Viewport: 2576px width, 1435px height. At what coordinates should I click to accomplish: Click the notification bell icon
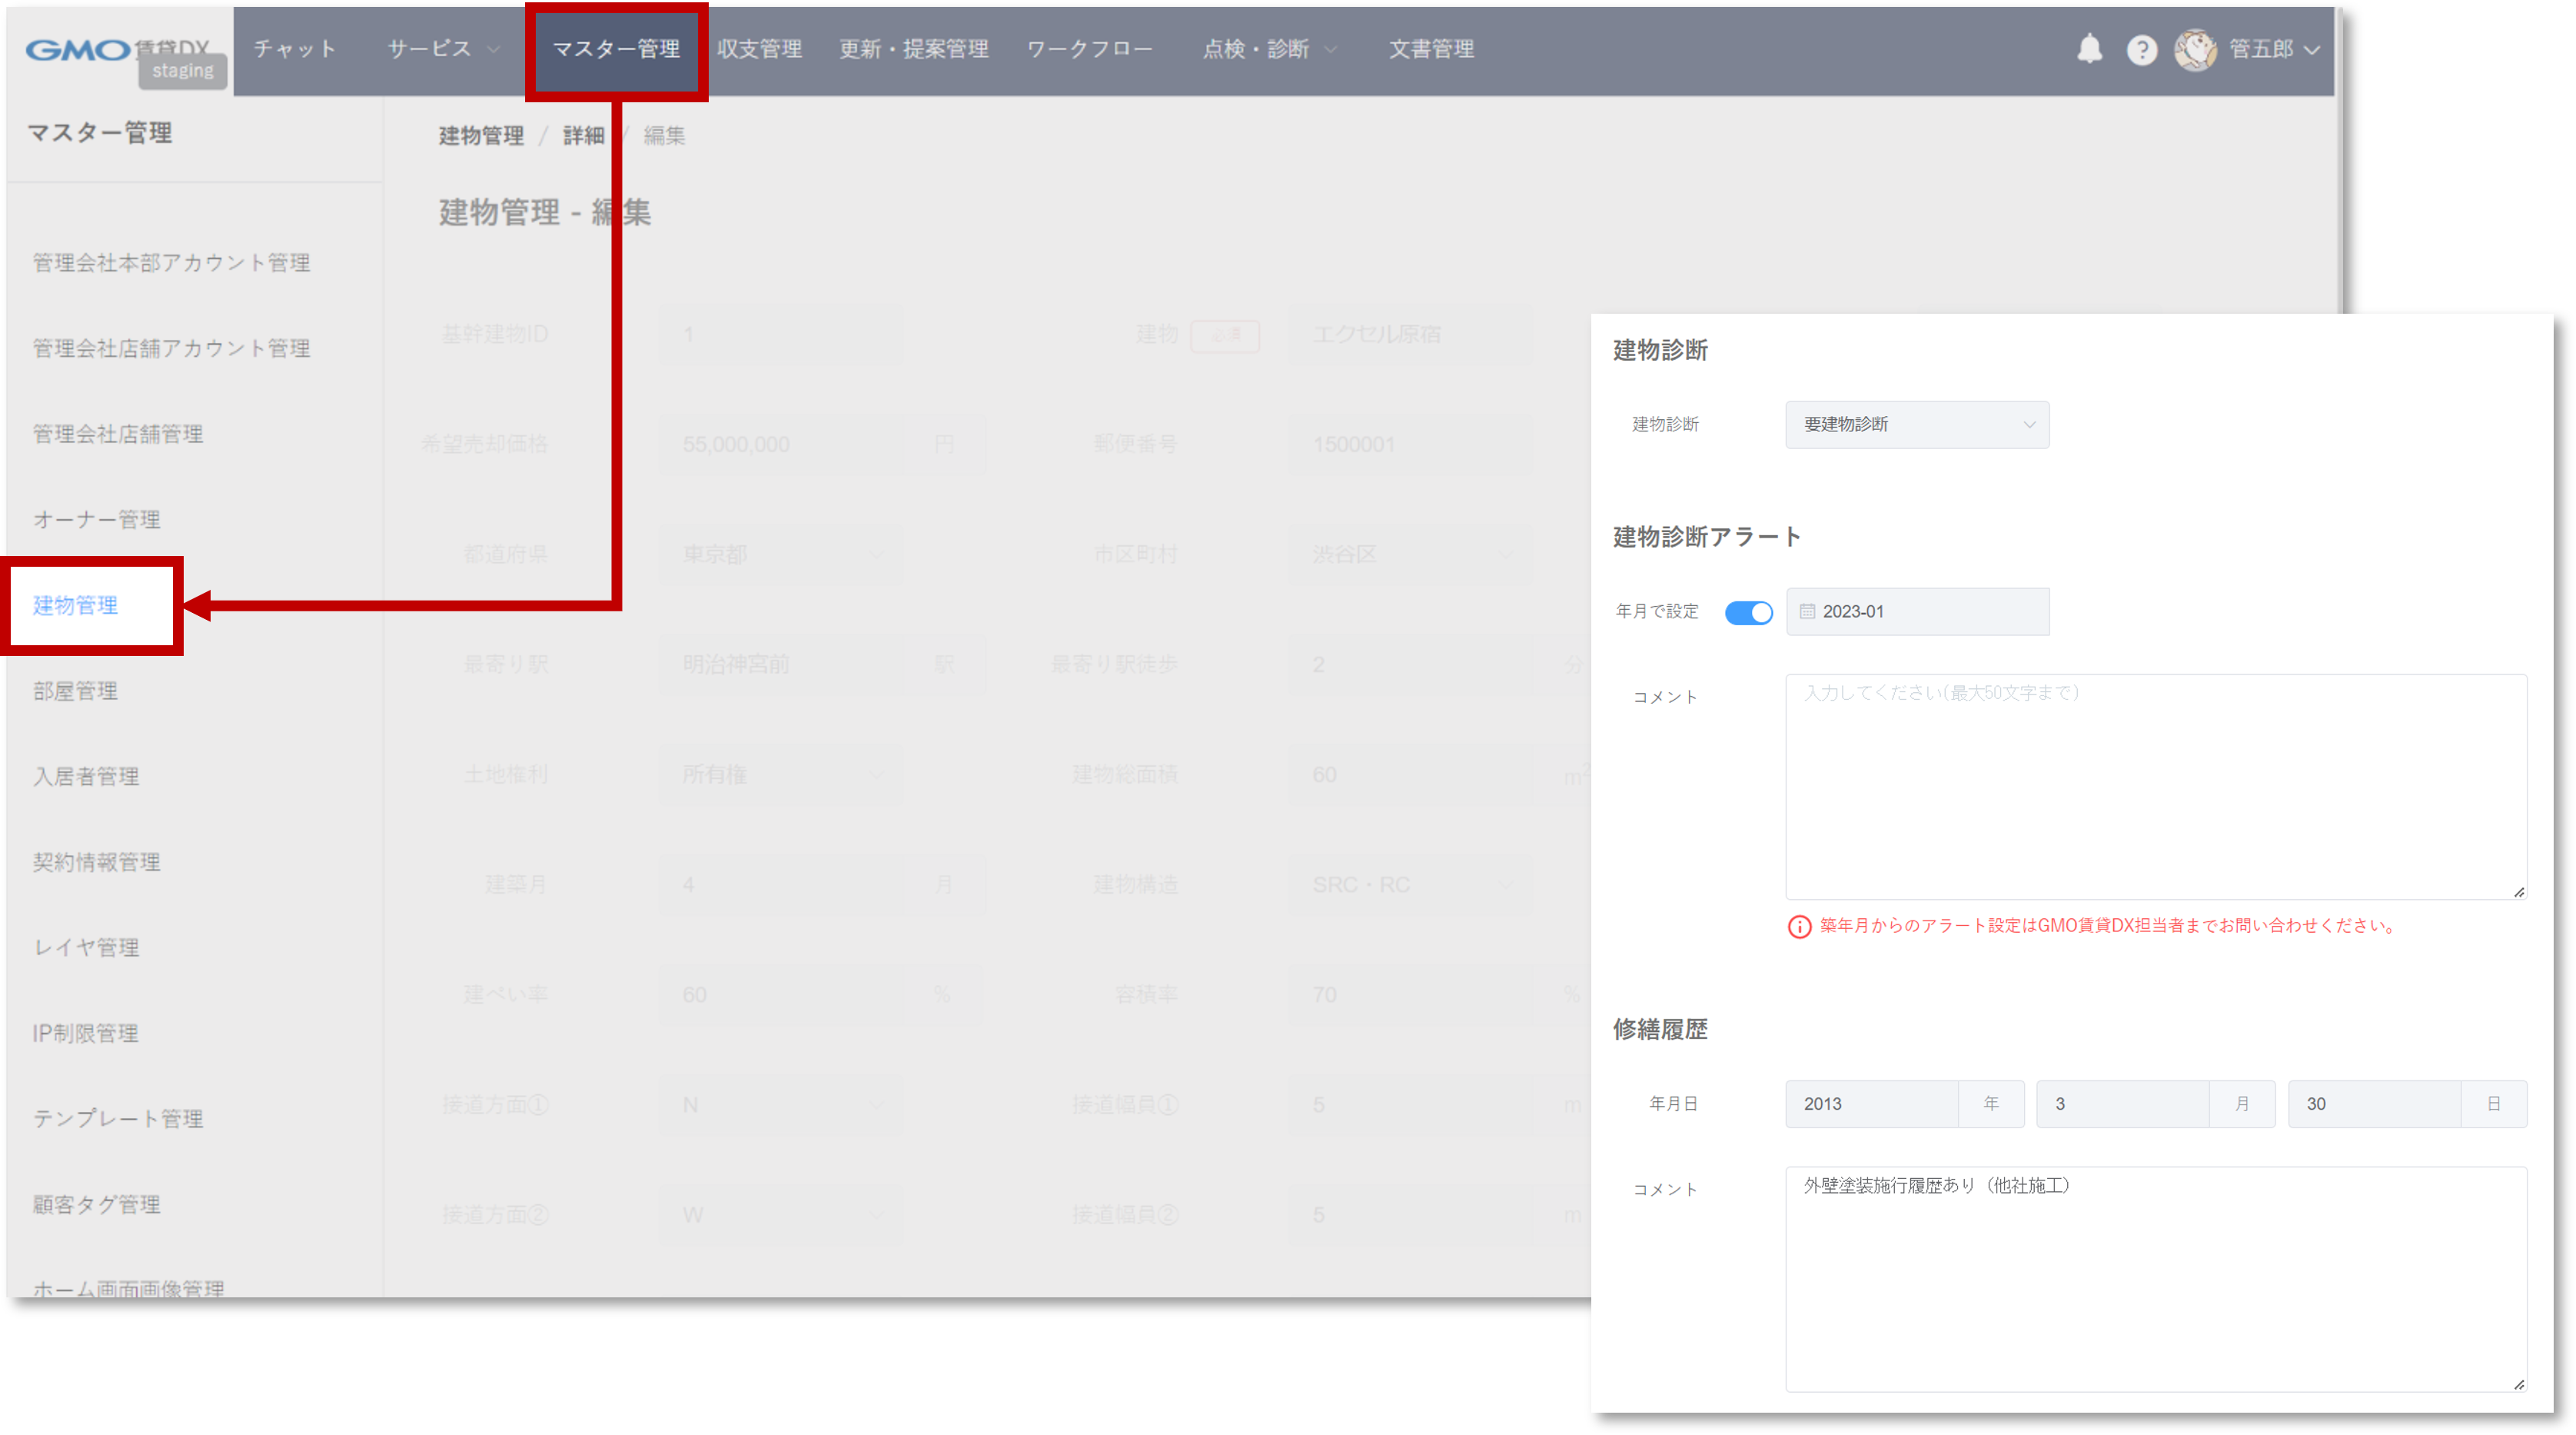[2089, 49]
